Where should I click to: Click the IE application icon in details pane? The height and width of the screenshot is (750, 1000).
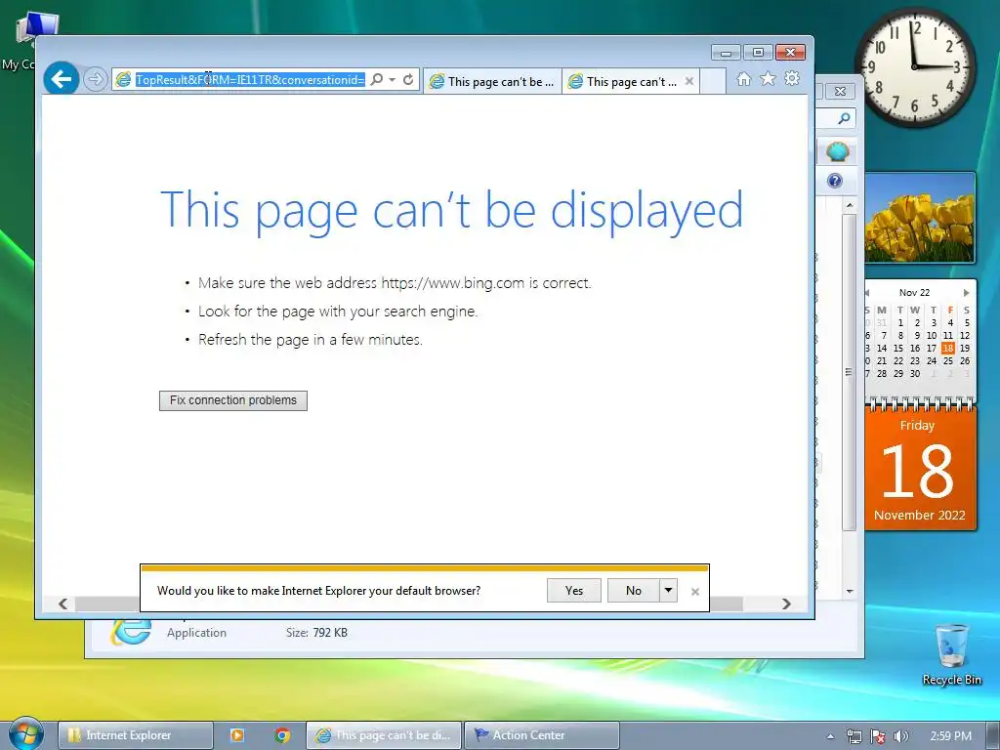click(x=132, y=632)
